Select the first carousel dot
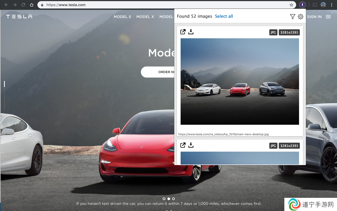This screenshot has height=211, width=337. click(x=164, y=199)
